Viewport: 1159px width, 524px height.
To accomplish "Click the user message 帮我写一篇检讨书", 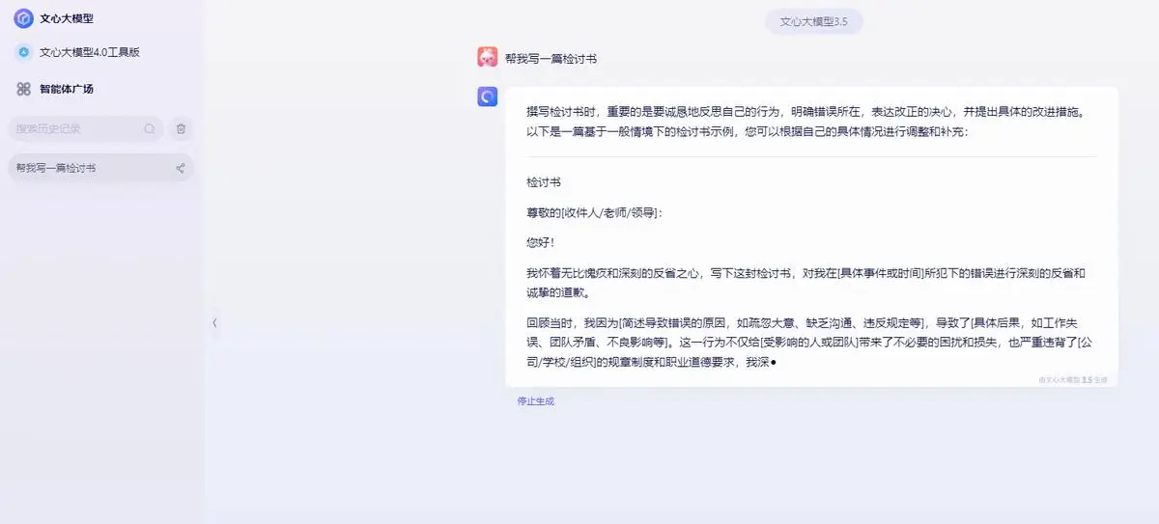I will click(x=551, y=59).
